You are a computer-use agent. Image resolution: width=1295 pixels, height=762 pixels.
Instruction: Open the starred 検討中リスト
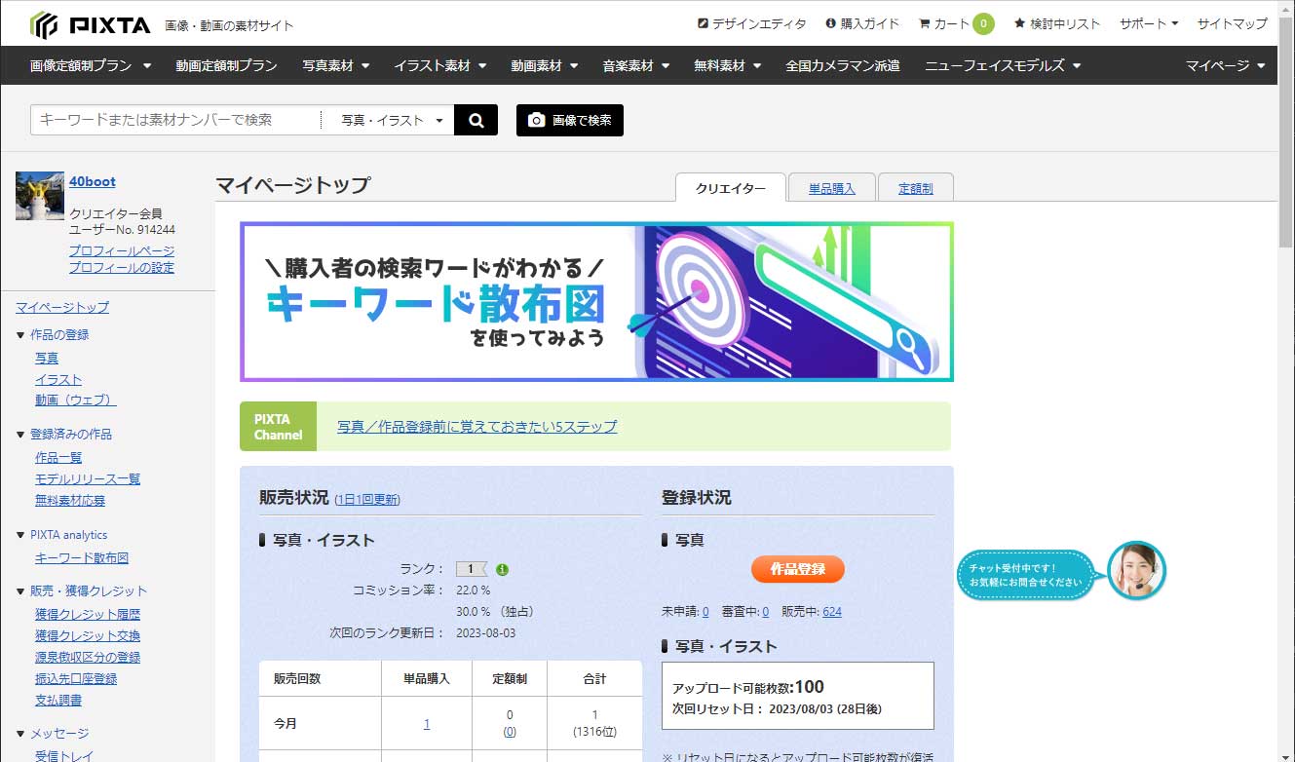(x=1056, y=23)
